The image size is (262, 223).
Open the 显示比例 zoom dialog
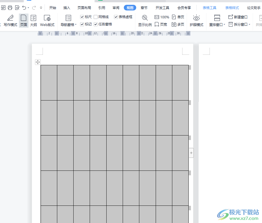(x=145, y=21)
